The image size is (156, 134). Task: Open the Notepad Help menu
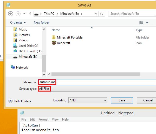tap(65, 120)
